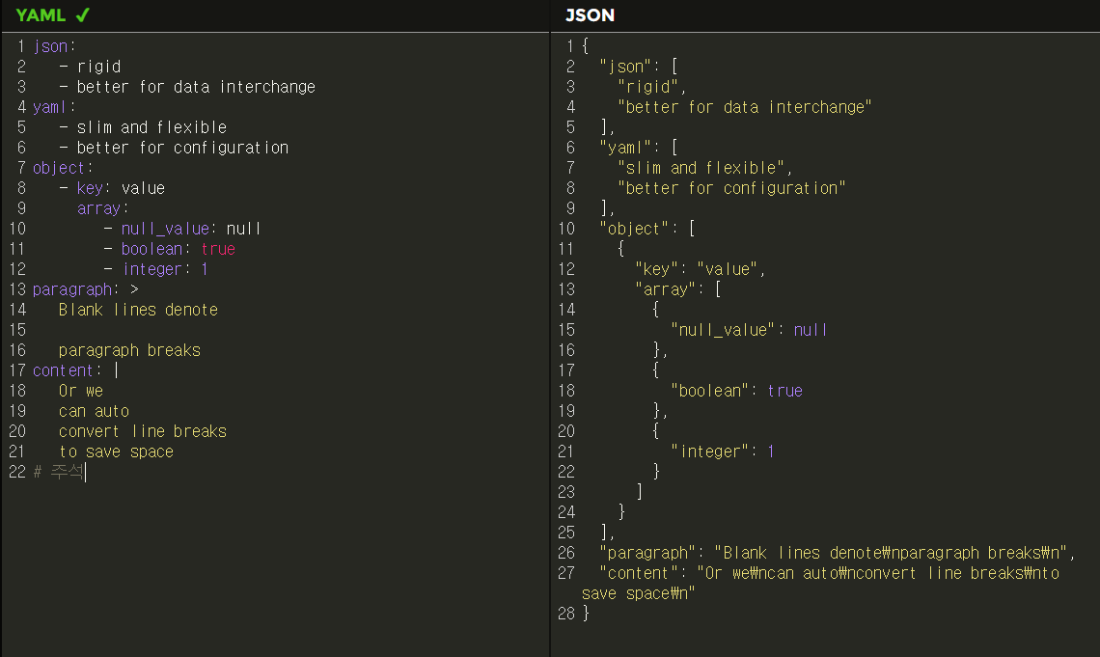Screen dimensions: 1100x657
Task: Click '"paragraph"' key on JSON line 26
Action: tap(646, 554)
